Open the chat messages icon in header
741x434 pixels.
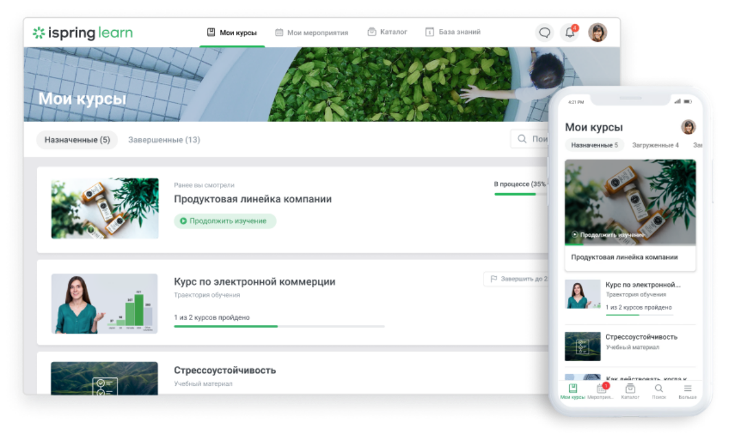coord(545,33)
